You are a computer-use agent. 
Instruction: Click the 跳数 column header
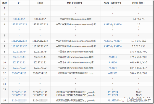point(4,3)
